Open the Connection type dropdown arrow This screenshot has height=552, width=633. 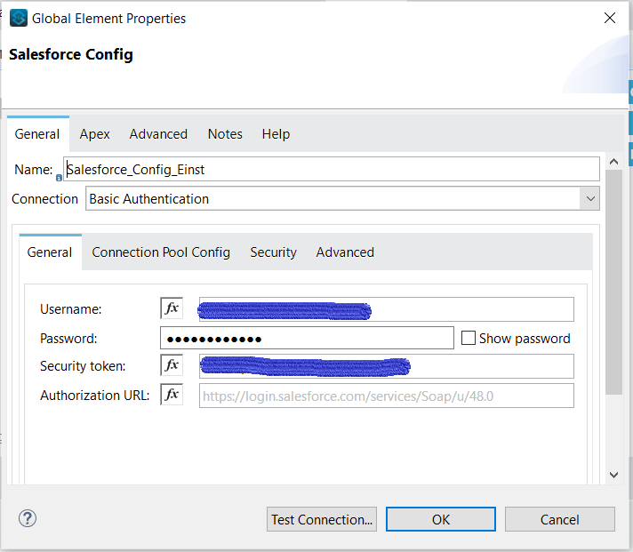[590, 198]
